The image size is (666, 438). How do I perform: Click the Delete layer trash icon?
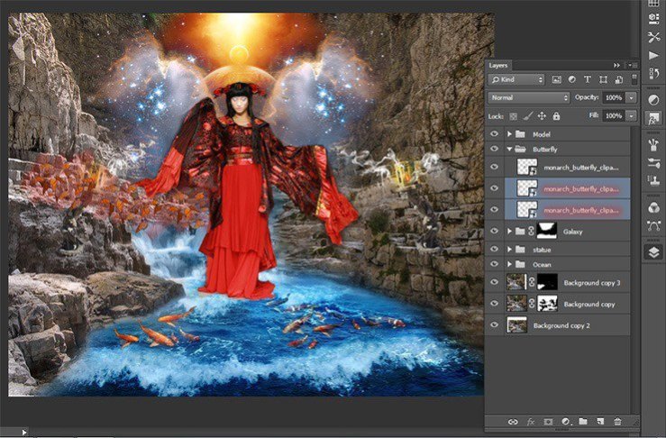point(617,421)
